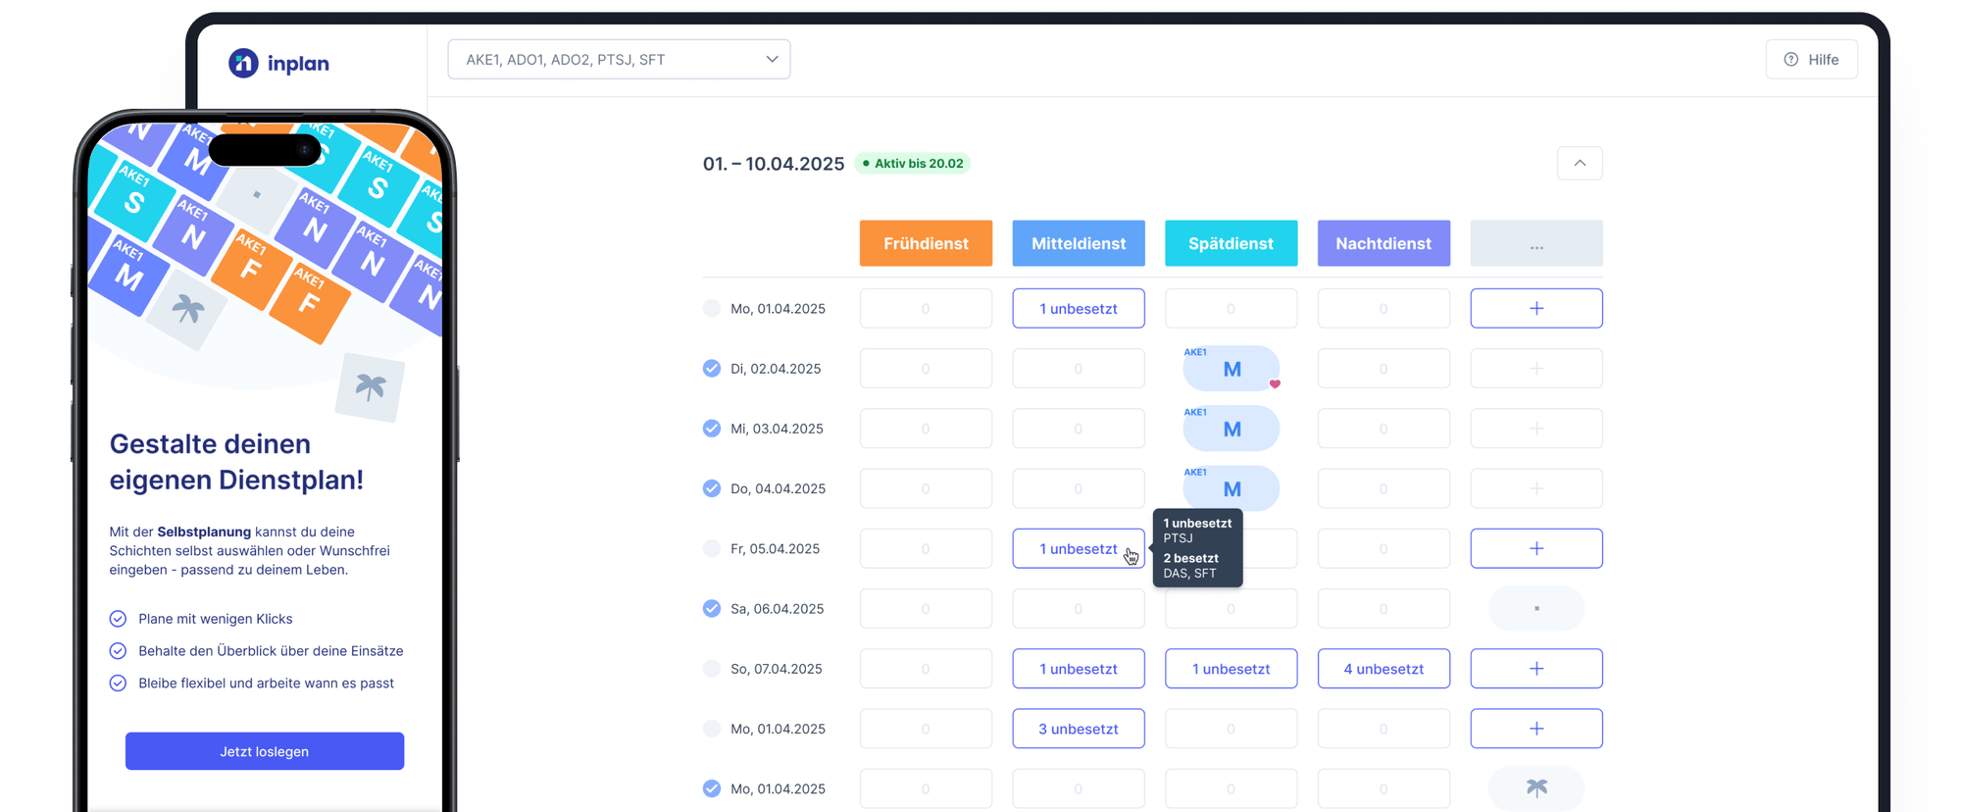Click the Nachtdienst cell for Fr, 05.04.2025

point(1383,548)
